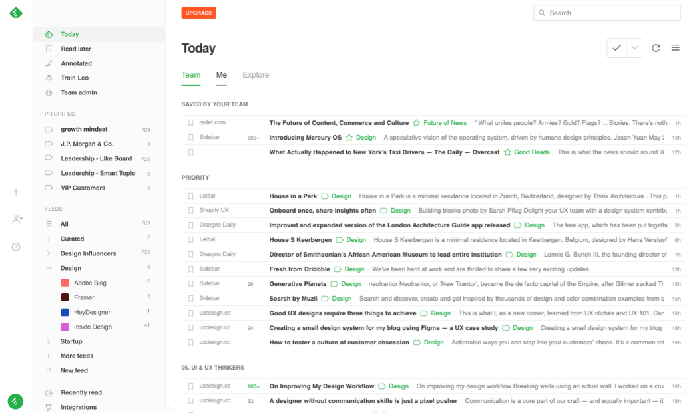Expand the Design Influencers folder

[x=49, y=253]
